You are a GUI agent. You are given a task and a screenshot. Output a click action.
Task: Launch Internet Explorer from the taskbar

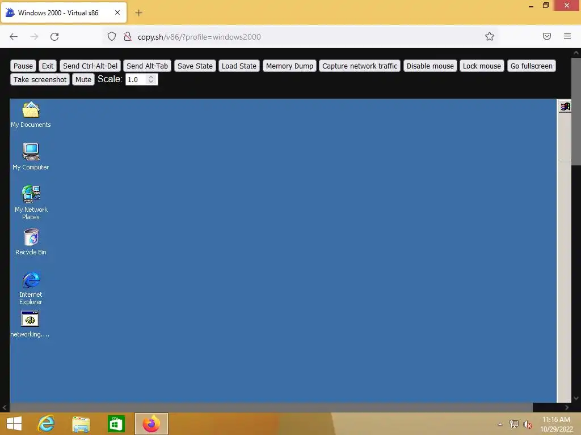pyautogui.click(x=46, y=424)
